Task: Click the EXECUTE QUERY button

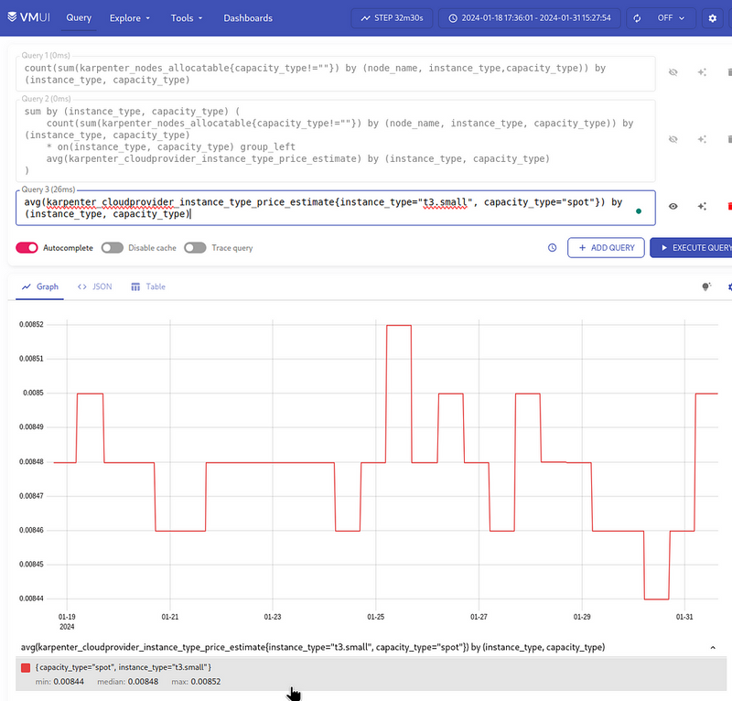Action: [692, 248]
